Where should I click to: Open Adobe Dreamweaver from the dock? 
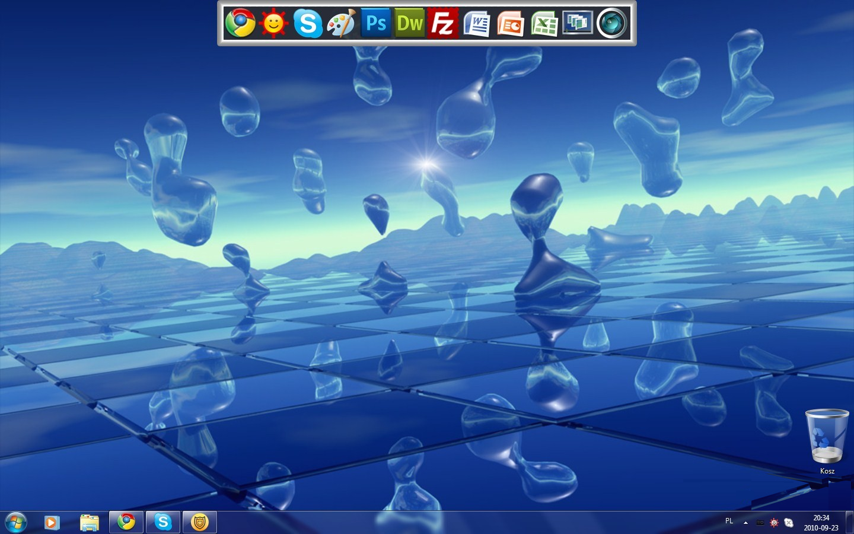pyautogui.click(x=410, y=24)
